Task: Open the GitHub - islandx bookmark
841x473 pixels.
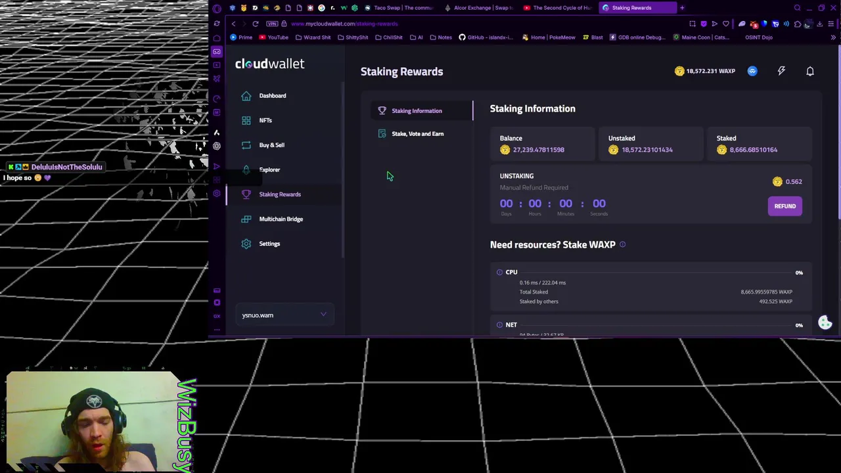Action: pos(486,37)
